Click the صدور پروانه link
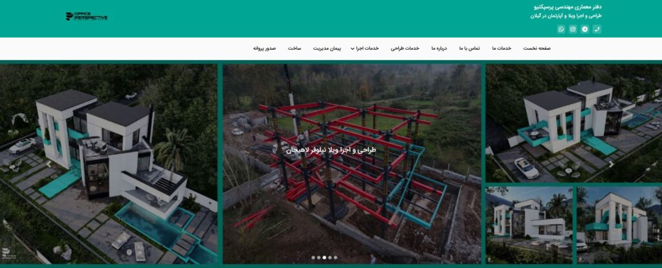The height and width of the screenshot is (268, 662). coord(264,48)
